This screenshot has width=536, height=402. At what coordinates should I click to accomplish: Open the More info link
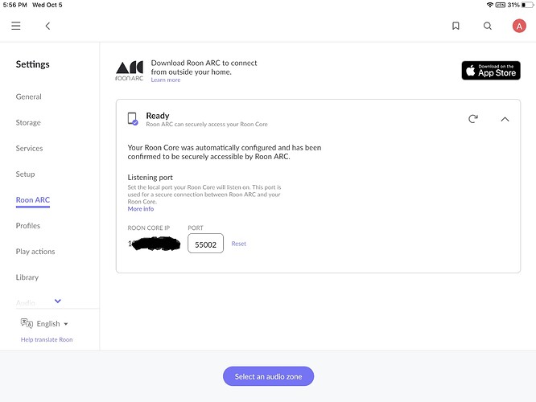click(141, 209)
